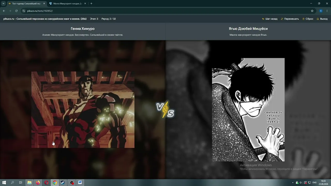Close the Манга Манускрипт ниндзя tab
This screenshot has width=331, height=186.
pyautogui.click(x=85, y=4)
